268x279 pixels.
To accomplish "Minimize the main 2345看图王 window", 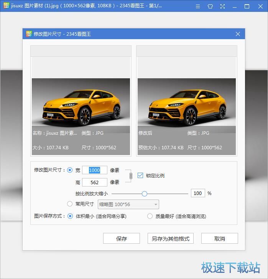I will click(235, 7).
